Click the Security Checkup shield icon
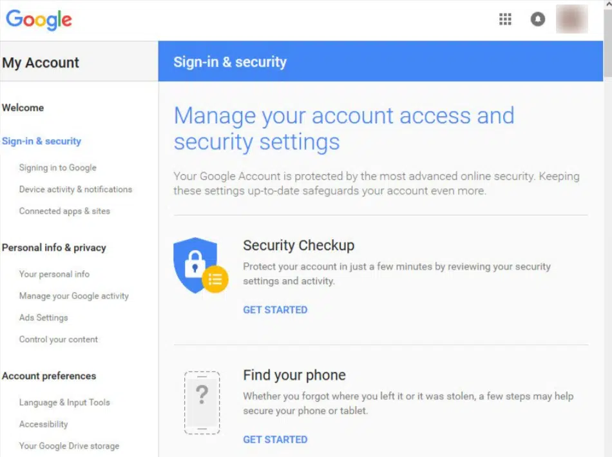 (x=200, y=266)
